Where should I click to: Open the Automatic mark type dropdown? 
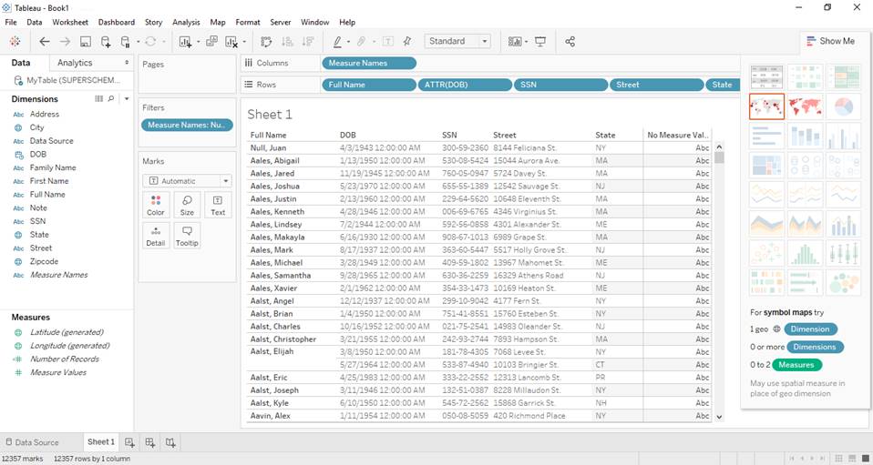tap(188, 181)
